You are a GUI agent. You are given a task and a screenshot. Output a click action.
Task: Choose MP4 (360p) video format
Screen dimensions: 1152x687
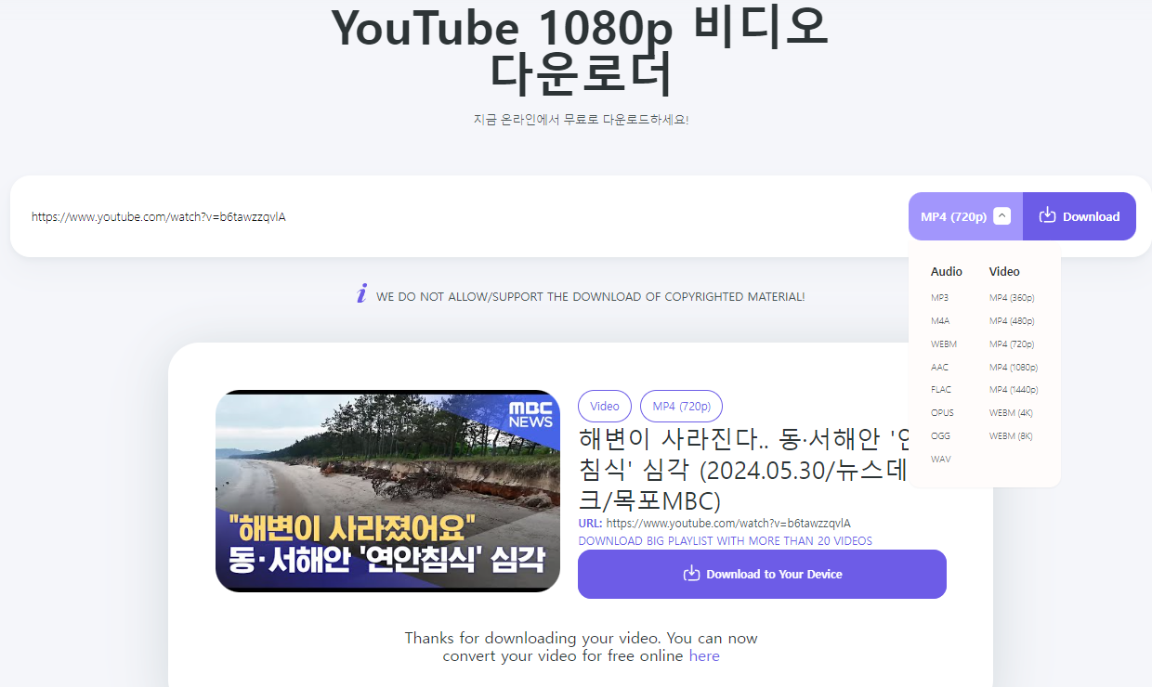[1012, 298]
